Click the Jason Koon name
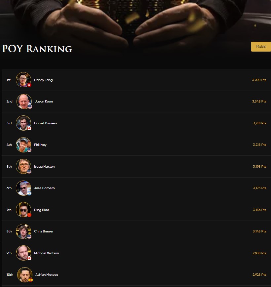This screenshot has width=271, height=287. 44,102
